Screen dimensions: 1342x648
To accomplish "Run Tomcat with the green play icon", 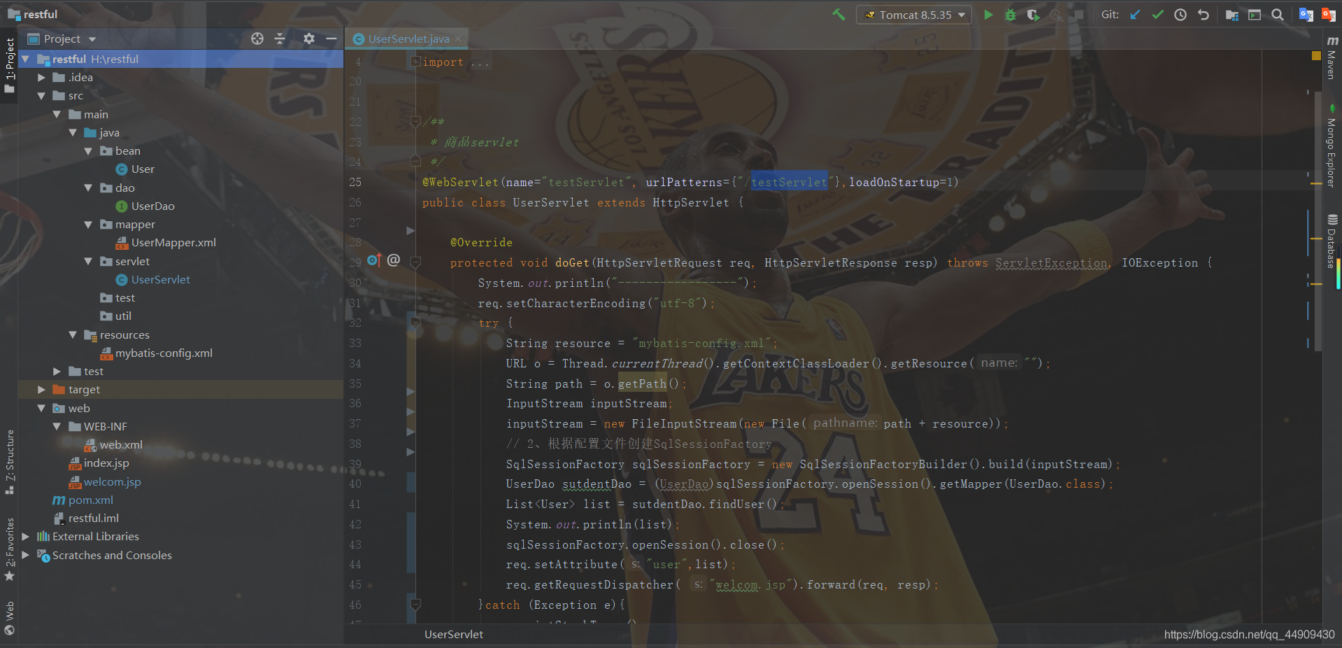I will [988, 15].
